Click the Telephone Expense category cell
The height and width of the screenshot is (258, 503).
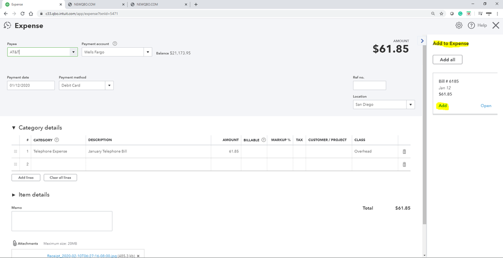coord(59,151)
